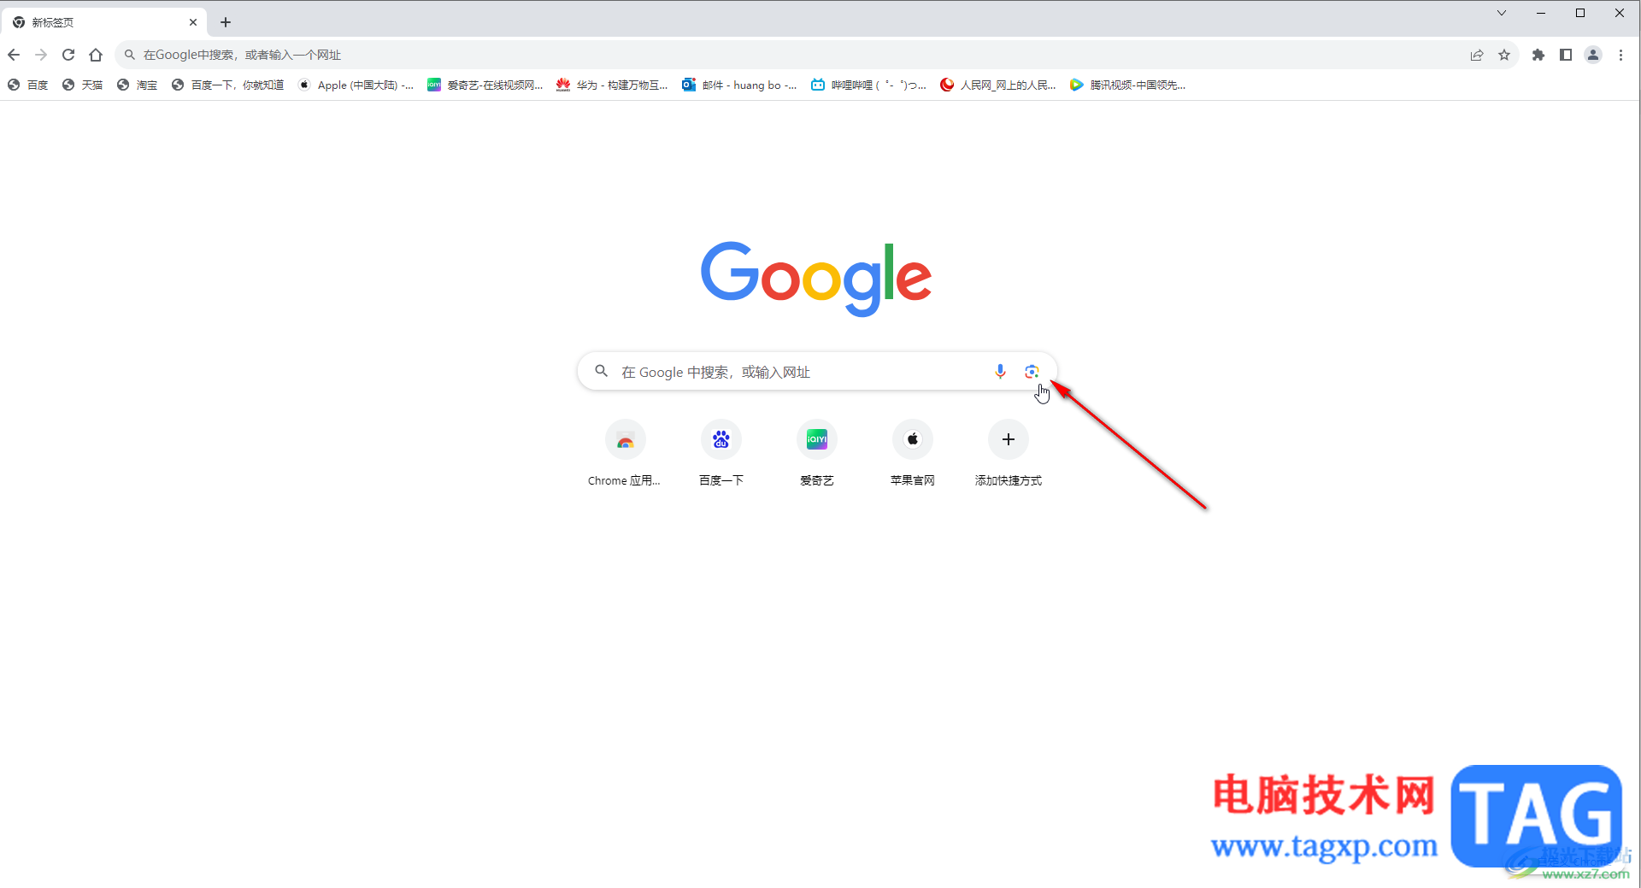
Task: Open the 爱奇艺 shortcut
Action: click(817, 453)
